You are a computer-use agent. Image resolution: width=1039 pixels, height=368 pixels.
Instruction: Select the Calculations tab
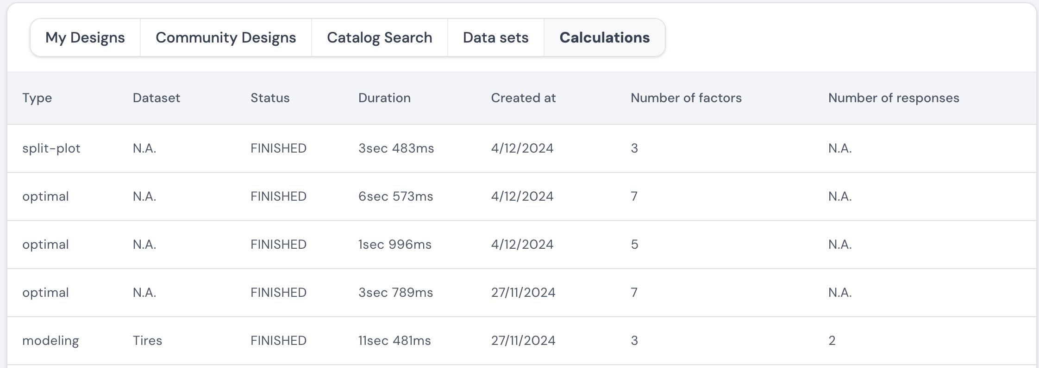pos(605,37)
